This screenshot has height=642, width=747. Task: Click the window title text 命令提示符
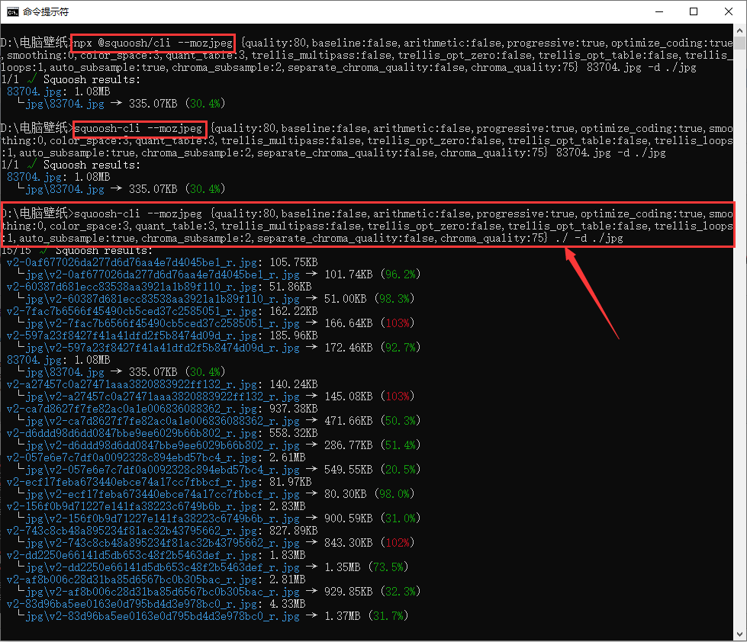point(46,11)
